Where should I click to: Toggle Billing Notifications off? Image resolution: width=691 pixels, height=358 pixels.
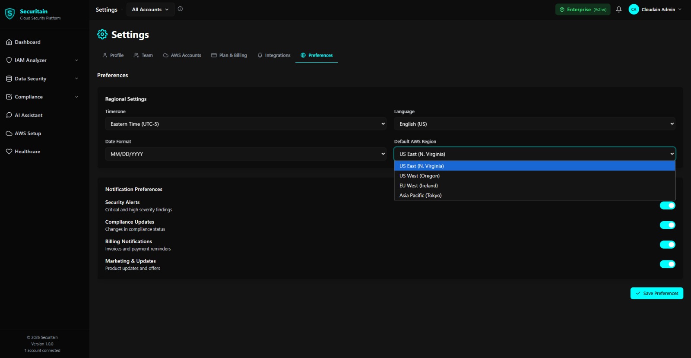click(x=667, y=244)
